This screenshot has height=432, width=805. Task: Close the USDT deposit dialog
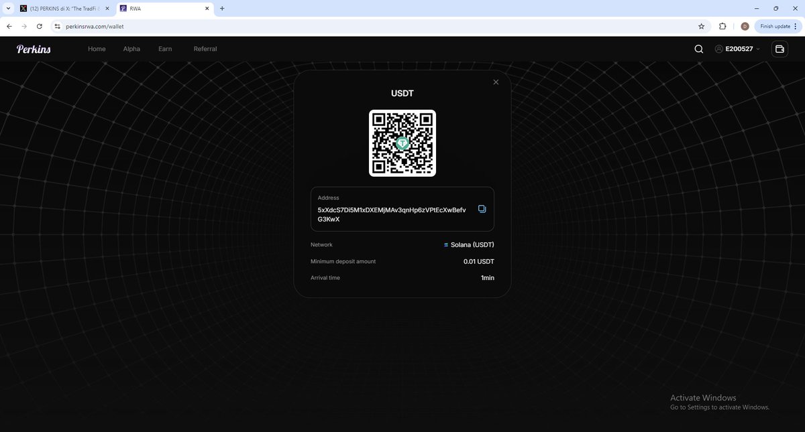point(496,82)
